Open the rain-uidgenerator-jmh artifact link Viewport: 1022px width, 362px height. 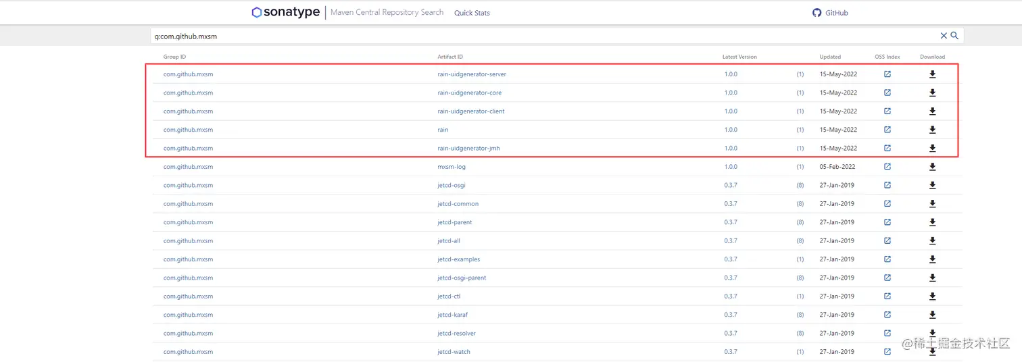[x=469, y=149]
